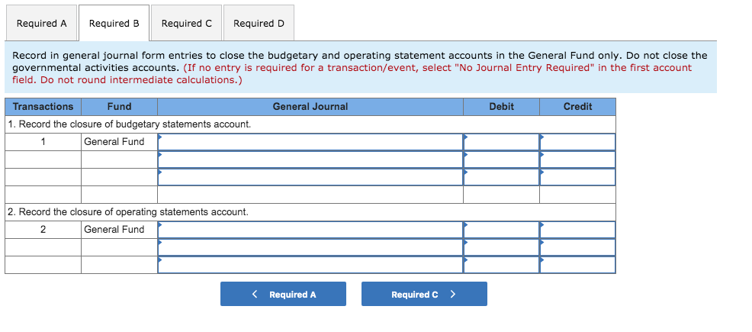The height and width of the screenshot is (332, 752).
Task: Advance with the Required C button
Action: [424, 294]
